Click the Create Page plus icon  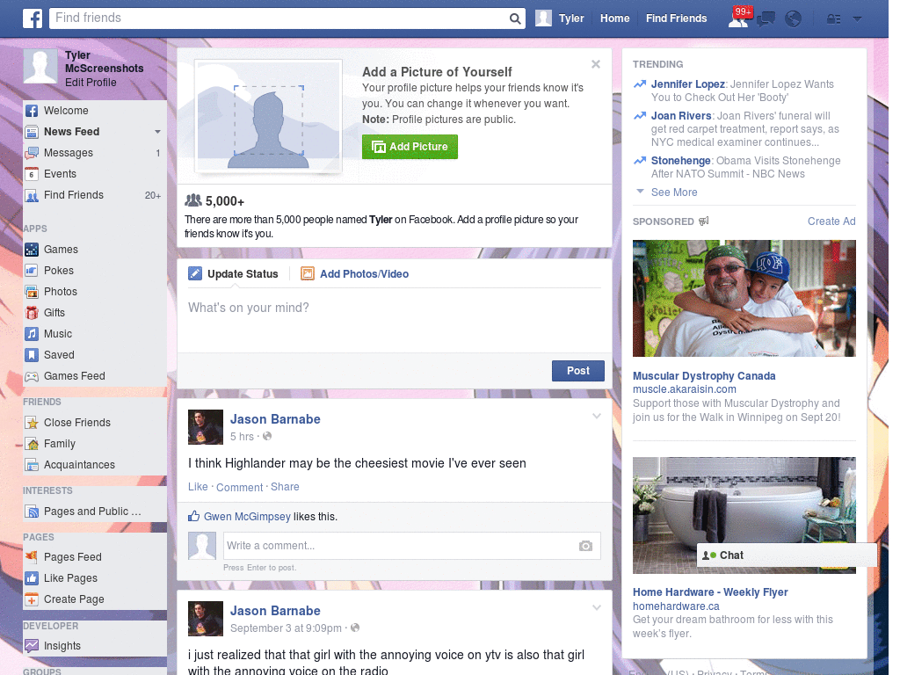[x=32, y=599]
